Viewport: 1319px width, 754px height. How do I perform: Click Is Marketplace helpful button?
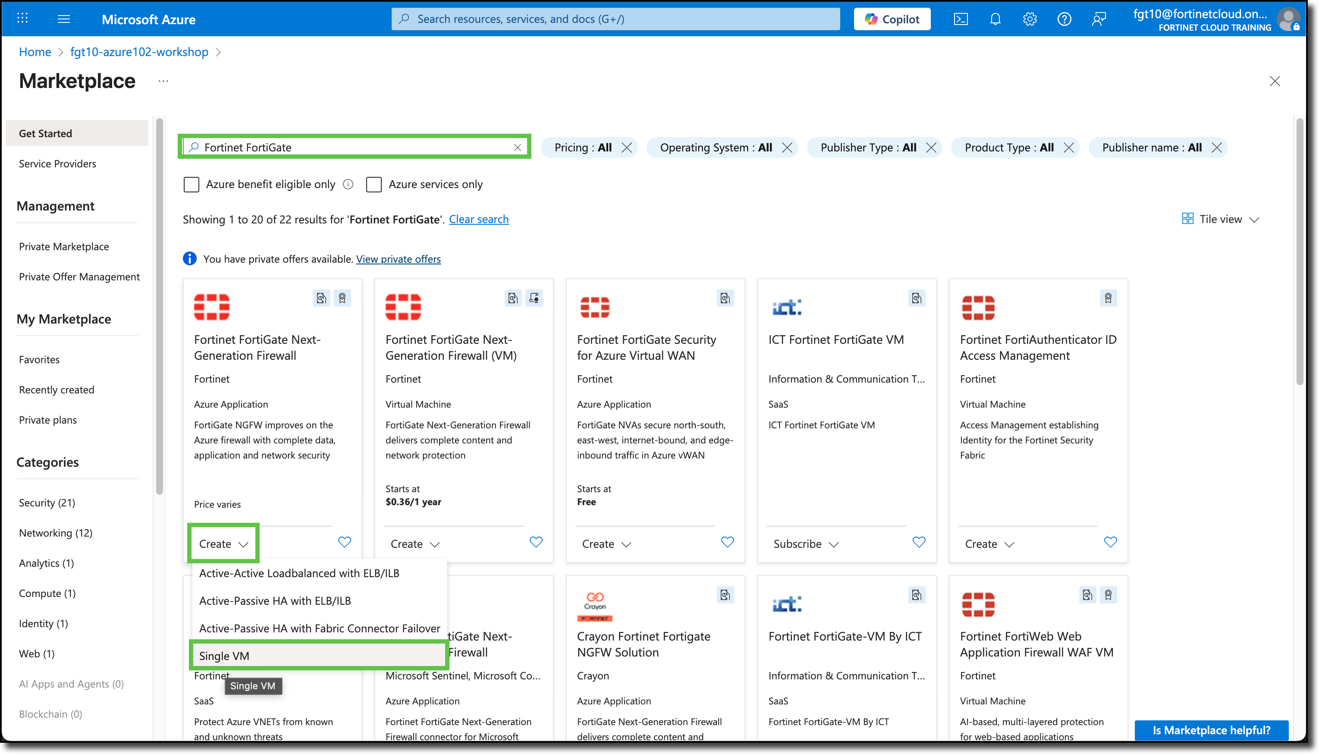(1211, 730)
